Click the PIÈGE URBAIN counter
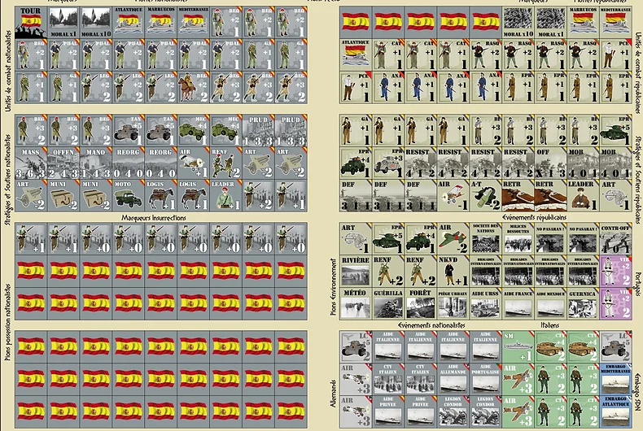This screenshot has width=643, height=431. (x=453, y=303)
